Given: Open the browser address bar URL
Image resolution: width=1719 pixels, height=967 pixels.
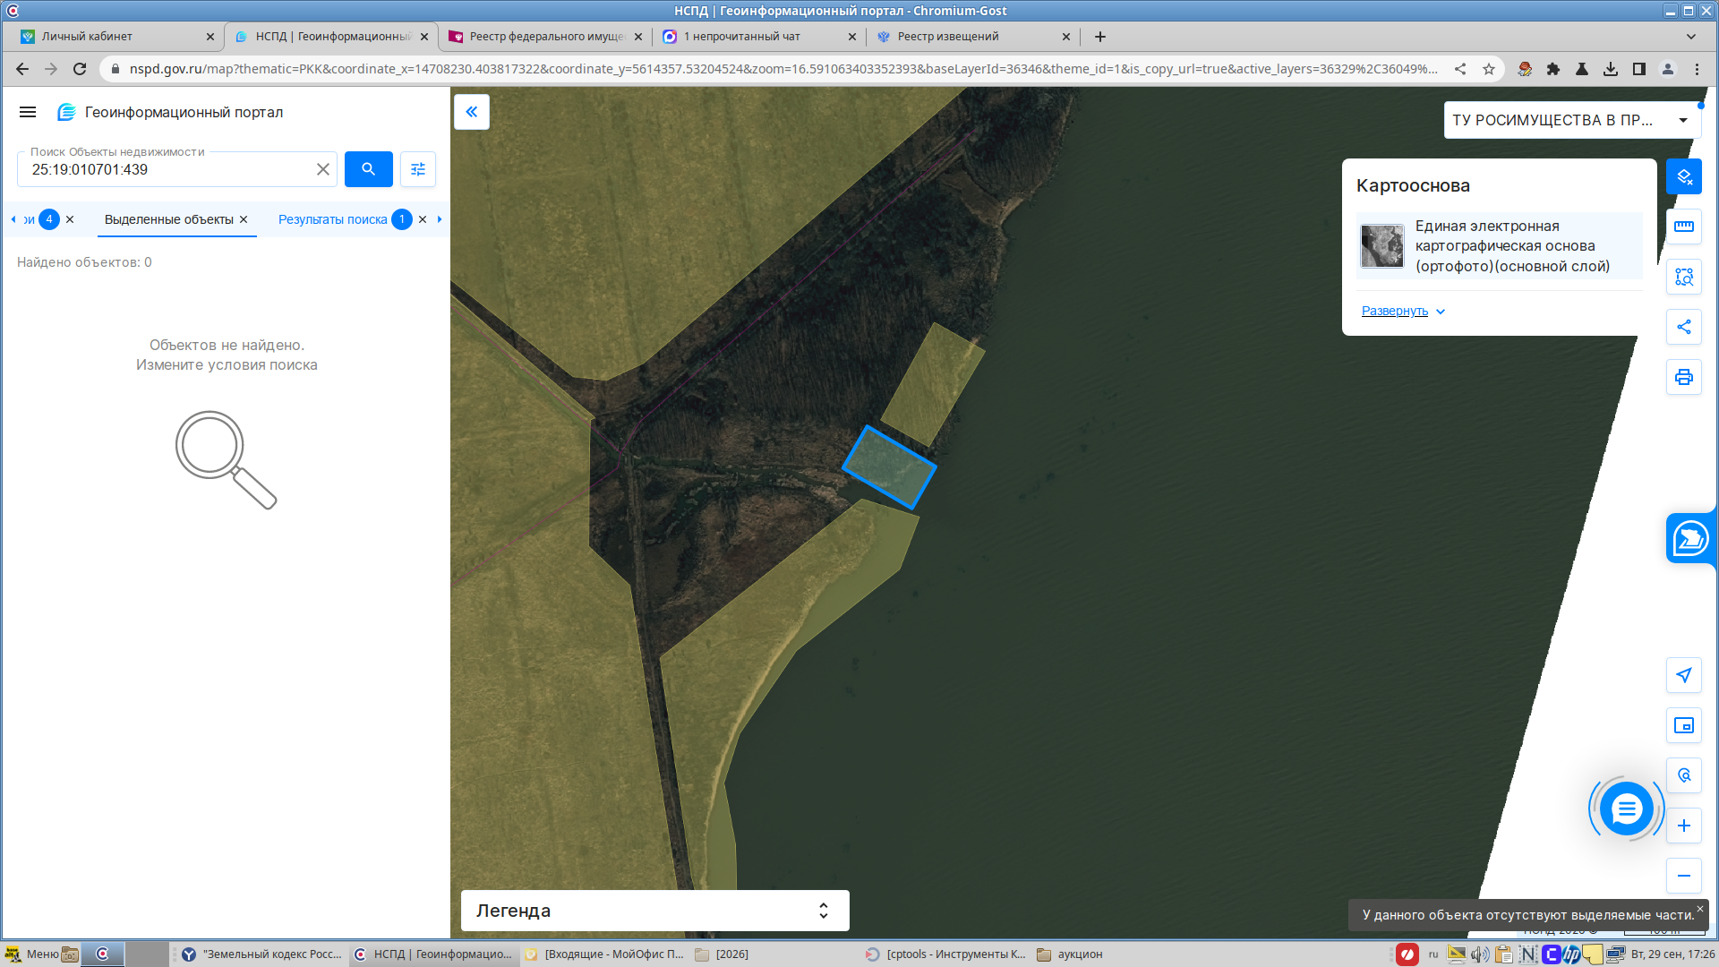Looking at the screenshot, I should 783,69.
